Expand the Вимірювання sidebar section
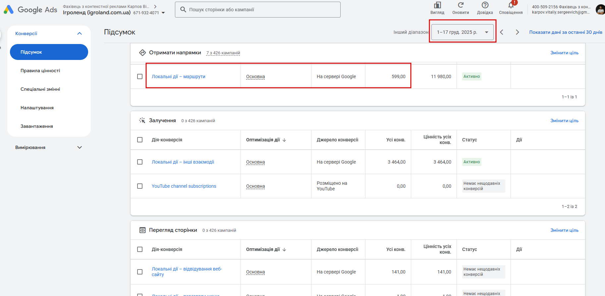The width and height of the screenshot is (605, 296). [x=80, y=147]
